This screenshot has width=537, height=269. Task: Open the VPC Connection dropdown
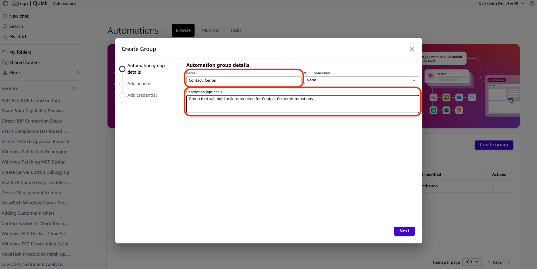coord(362,80)
